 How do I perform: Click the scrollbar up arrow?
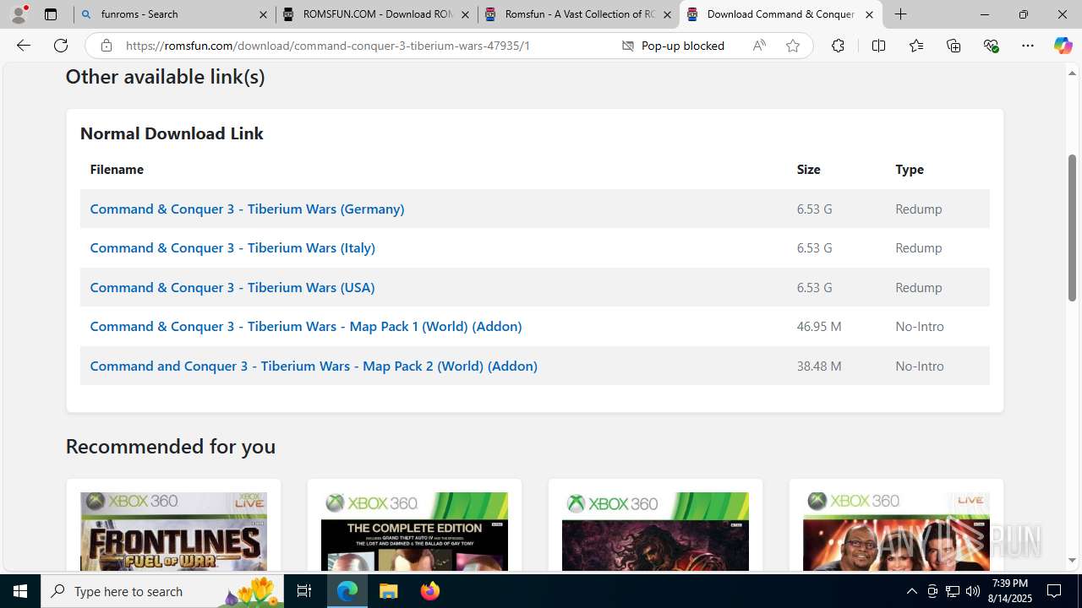click(1072, 73)
